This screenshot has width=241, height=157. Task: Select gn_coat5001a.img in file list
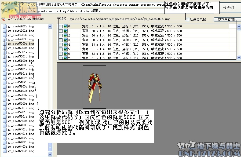[21, 52]
